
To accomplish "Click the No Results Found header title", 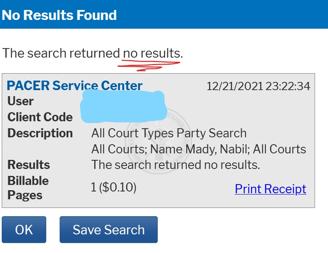I will coord(59,15).
